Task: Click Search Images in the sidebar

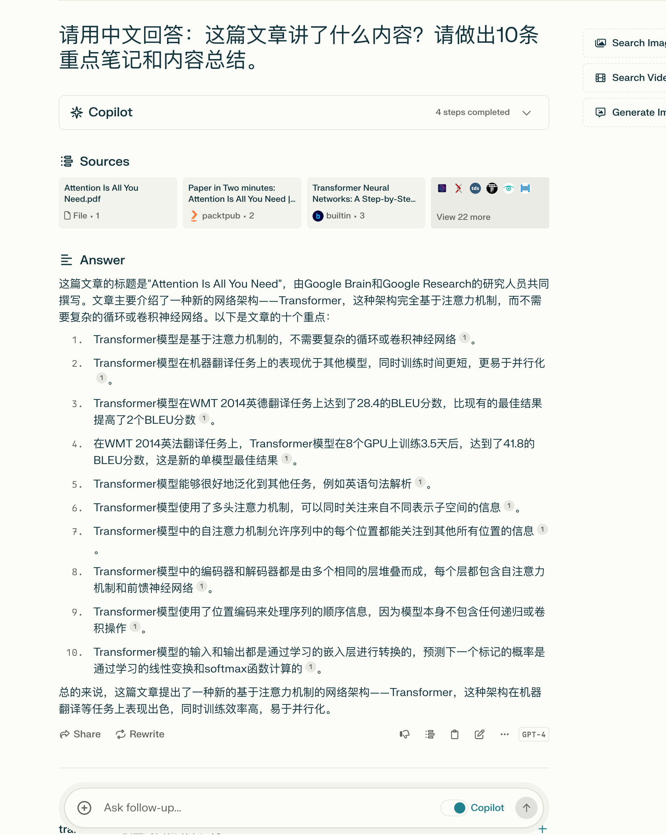Action: [x=625, y=43]
